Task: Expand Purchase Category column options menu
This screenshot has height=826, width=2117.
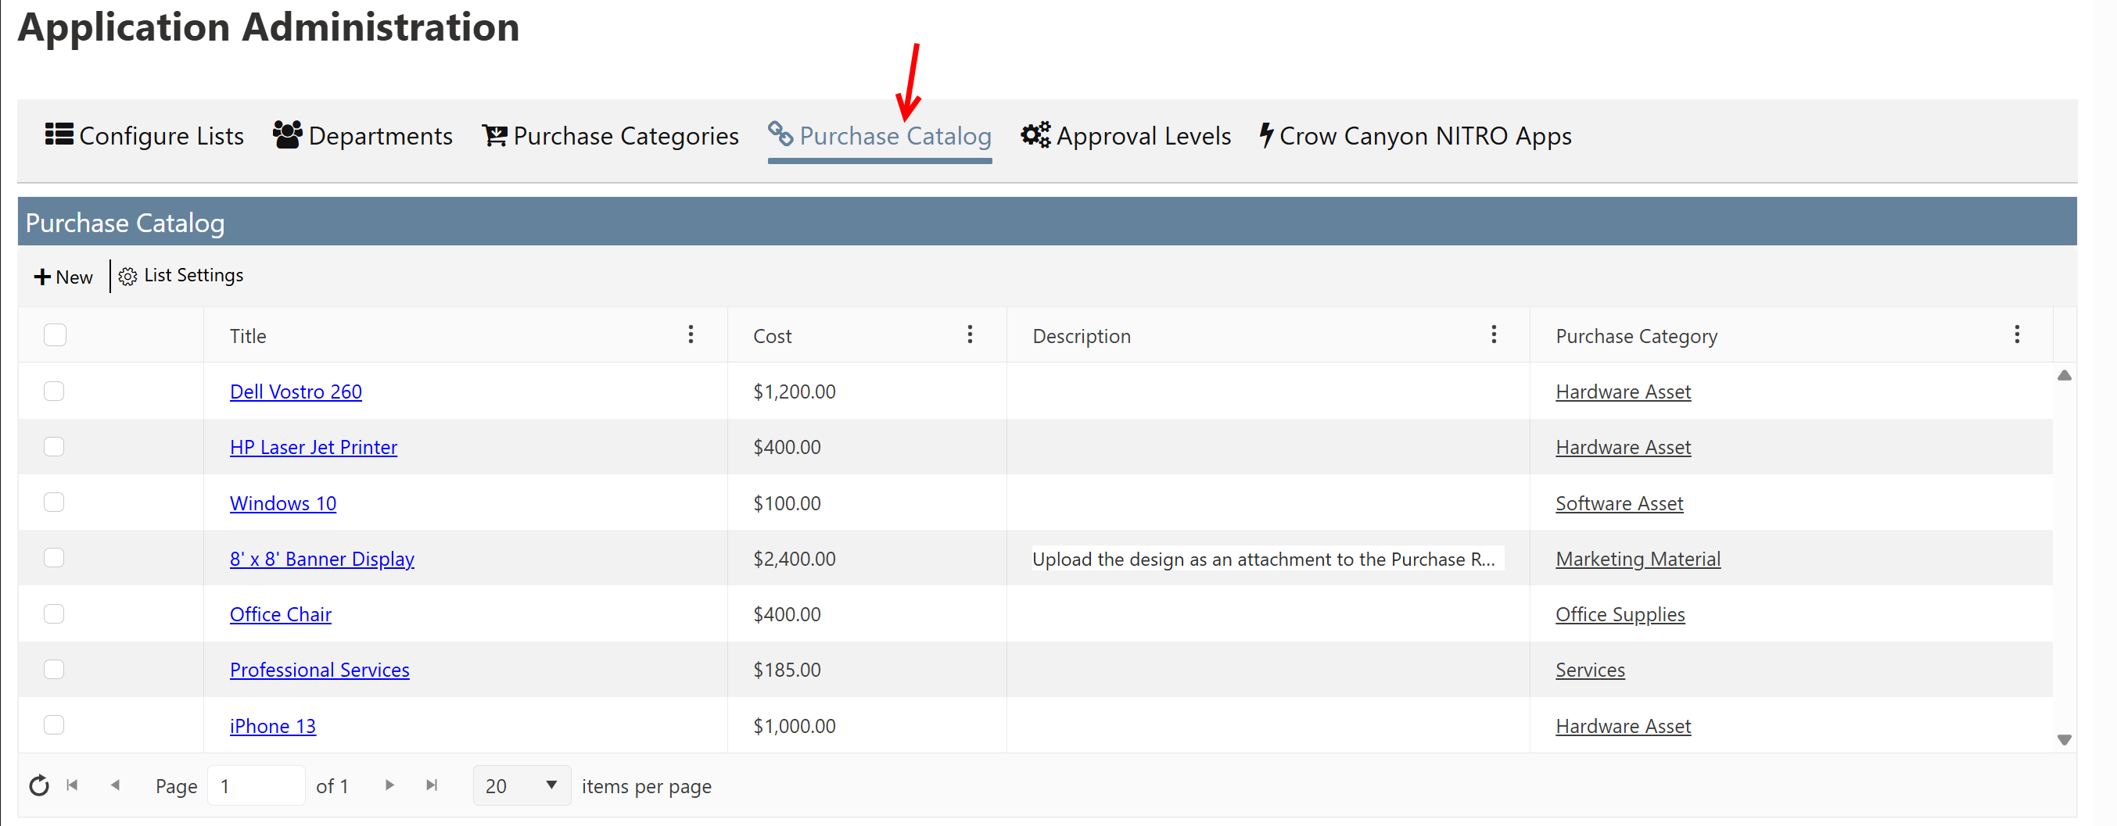Action: click(2016, 335)
